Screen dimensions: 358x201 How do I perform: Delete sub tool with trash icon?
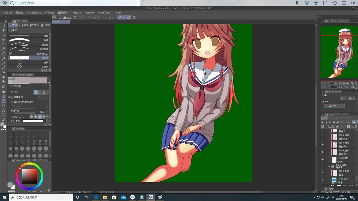coord(50,71)
